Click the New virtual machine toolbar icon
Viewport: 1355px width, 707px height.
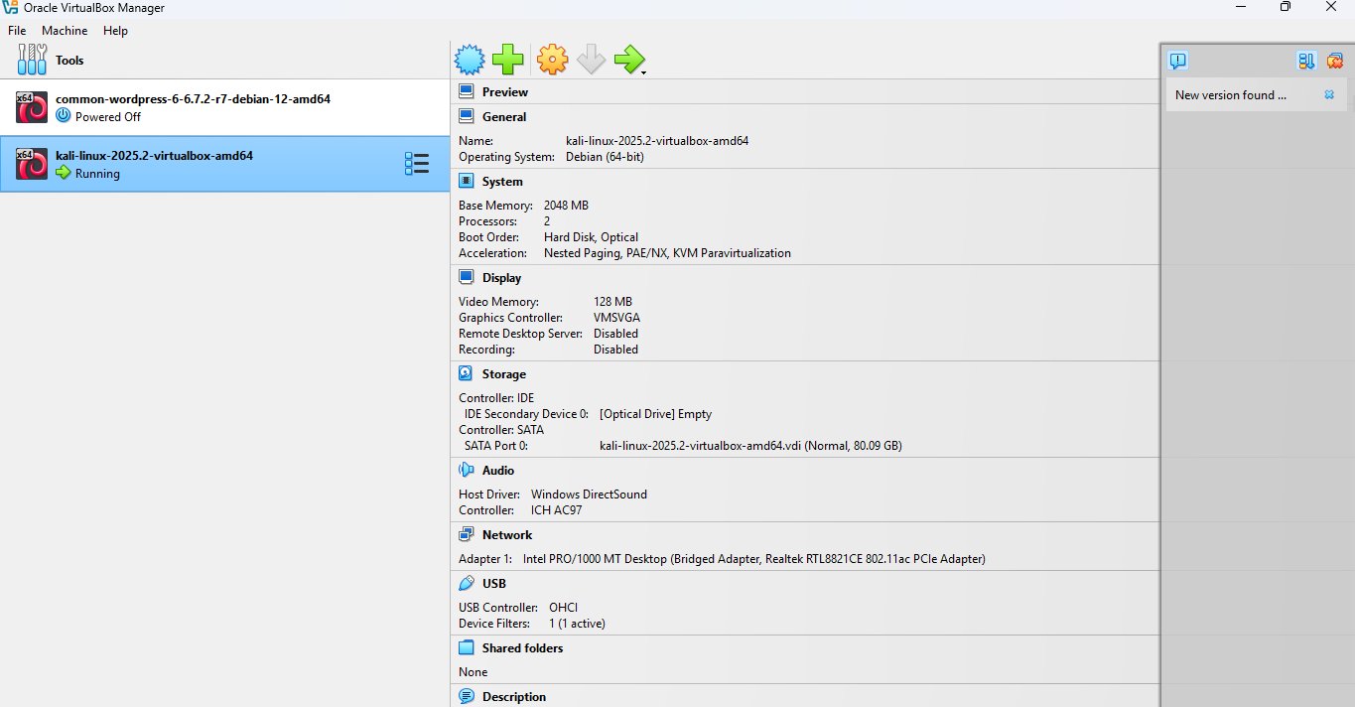tap(470, 60)
